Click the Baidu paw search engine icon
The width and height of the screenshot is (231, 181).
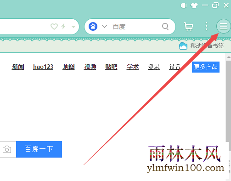[x=93, y=27]
